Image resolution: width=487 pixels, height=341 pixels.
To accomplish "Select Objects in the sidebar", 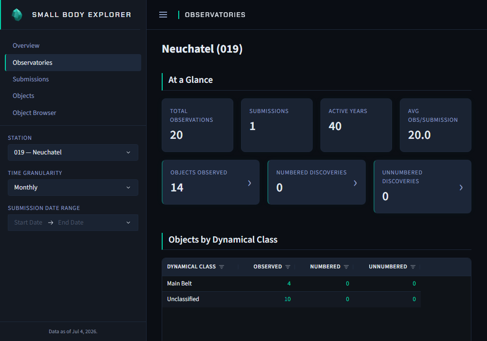I will (23, 96).
